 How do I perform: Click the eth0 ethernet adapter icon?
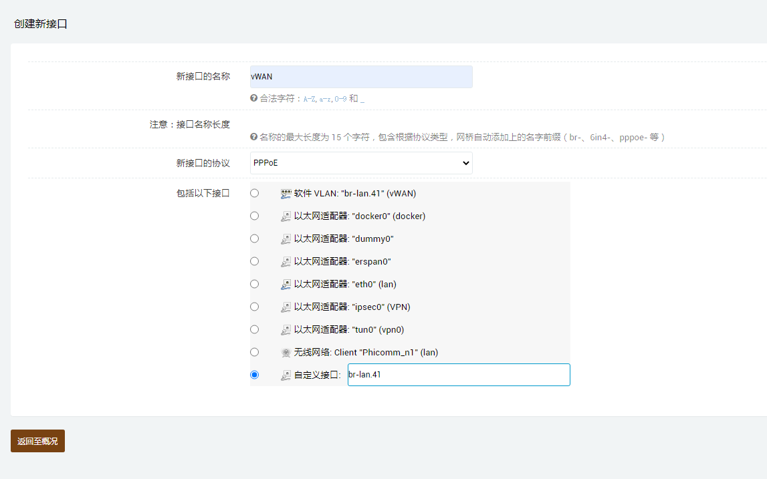point(286,285)
